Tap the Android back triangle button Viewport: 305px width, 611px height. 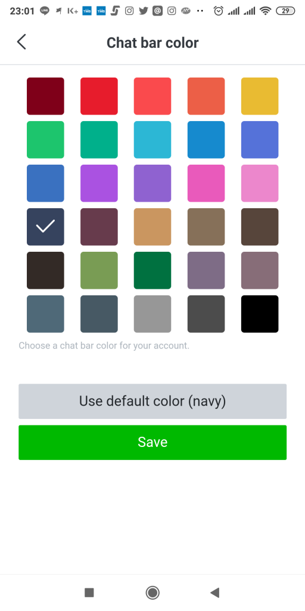(x=214, y=593)
